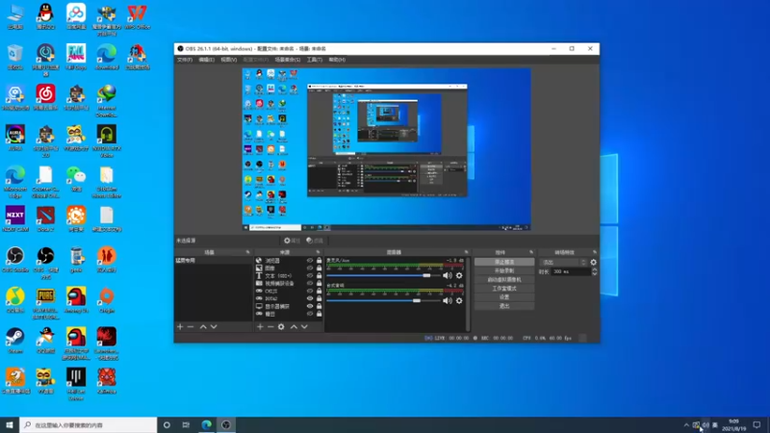Click the top highlighted streaming button in controls

504,262
